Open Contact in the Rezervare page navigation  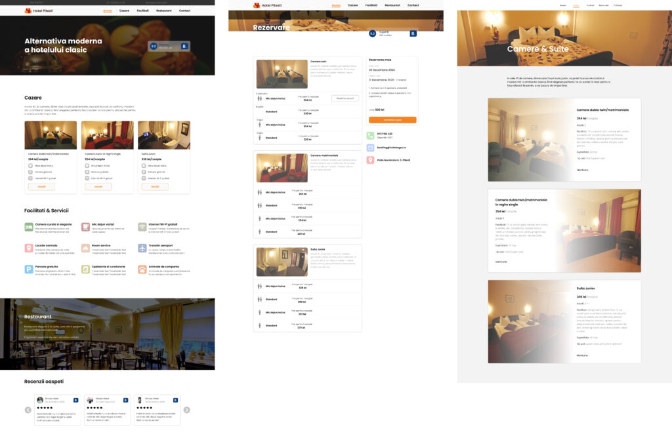click(413, 5)
